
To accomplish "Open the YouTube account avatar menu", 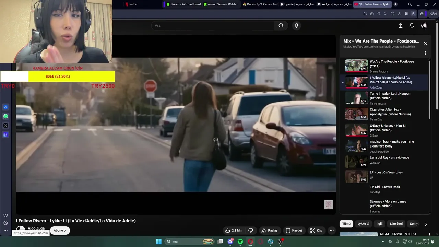I will (424, 26).
